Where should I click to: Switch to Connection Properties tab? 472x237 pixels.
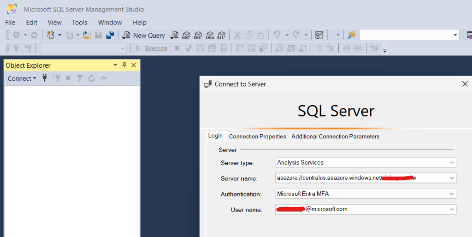pos(258,136)
